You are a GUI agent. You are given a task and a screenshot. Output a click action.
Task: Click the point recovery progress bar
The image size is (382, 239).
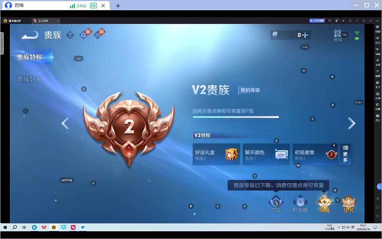click(236, 117)
